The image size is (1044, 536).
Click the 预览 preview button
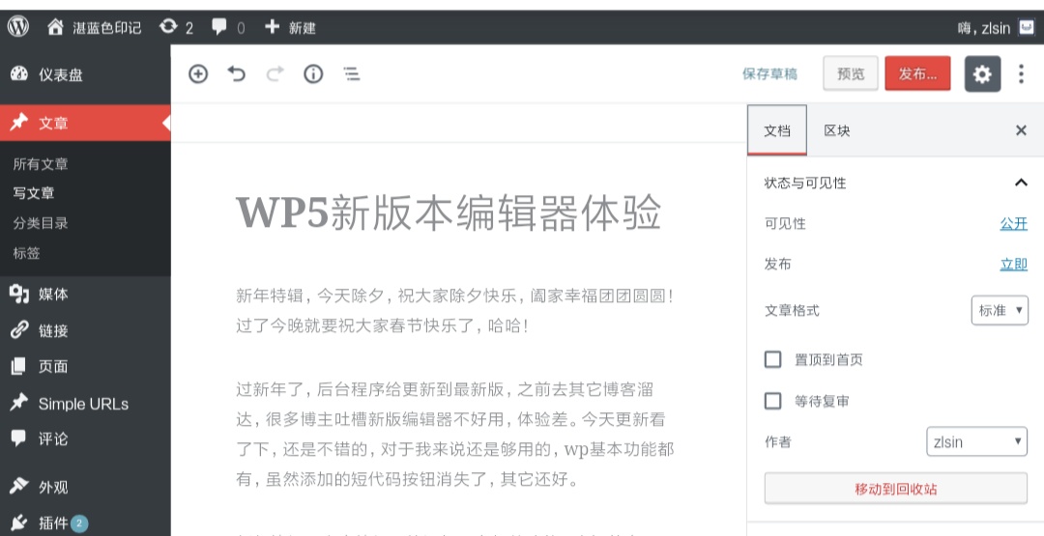click(851, 73)
